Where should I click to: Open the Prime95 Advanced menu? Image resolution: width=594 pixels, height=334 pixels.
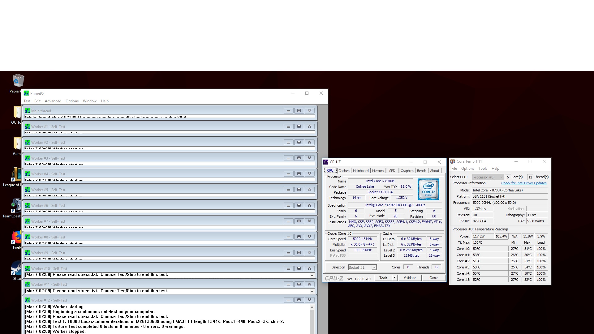pos(53,101)
